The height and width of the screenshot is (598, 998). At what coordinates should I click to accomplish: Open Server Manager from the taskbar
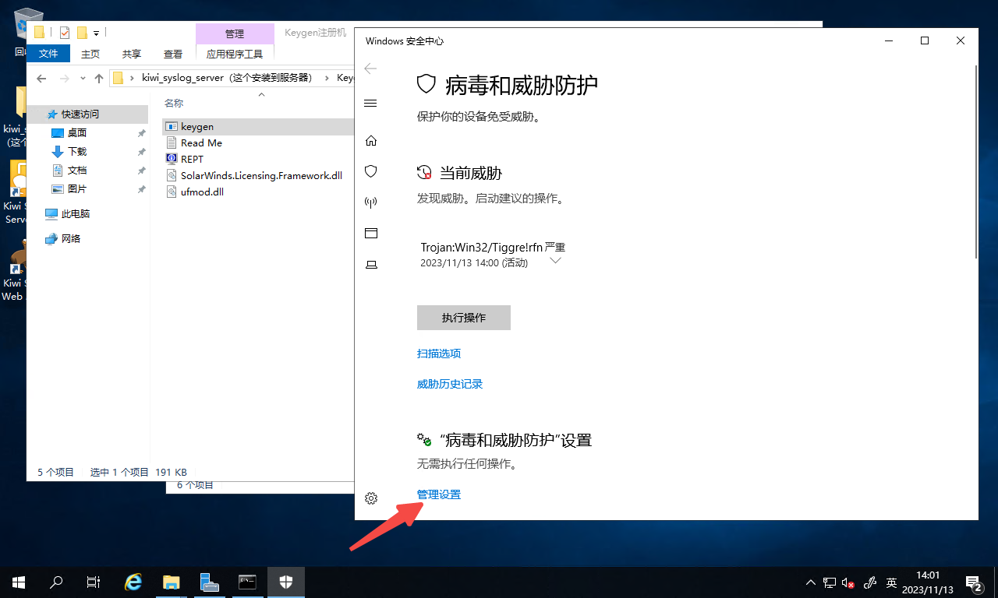(209, 582)
